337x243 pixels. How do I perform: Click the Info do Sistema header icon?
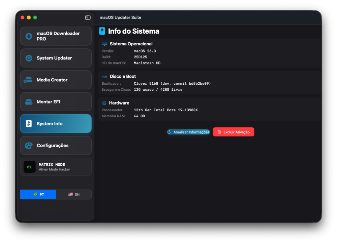click(102, 31)
